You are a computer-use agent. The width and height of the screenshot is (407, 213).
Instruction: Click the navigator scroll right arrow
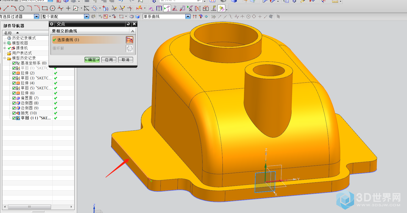[71, 207]
